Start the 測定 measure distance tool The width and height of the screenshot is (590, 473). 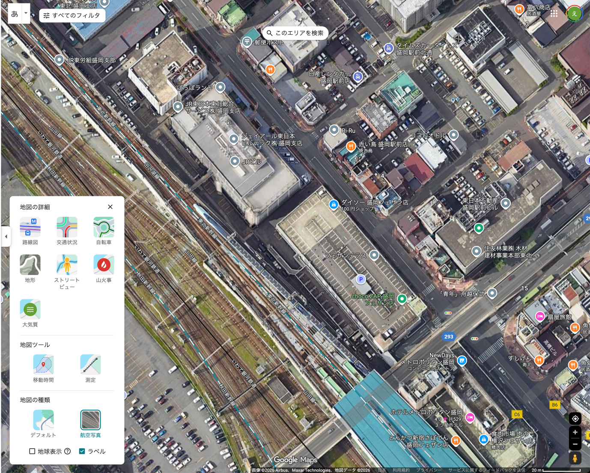coord(90,364)
